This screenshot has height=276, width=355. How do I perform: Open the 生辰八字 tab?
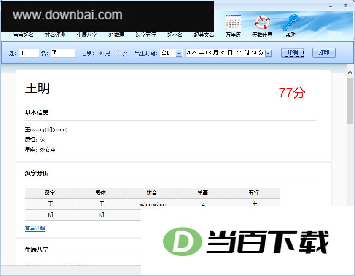point(87,35)
